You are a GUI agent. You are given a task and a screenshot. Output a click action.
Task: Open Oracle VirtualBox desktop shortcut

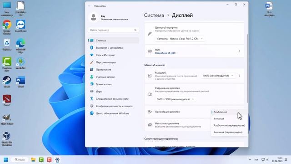pyautogui.click(x=7, y=138)
